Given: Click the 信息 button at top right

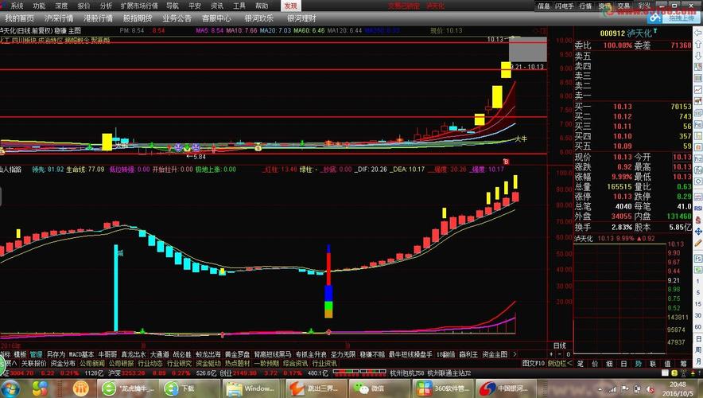Looking at the screenshot, I should [x=544, y=6].
